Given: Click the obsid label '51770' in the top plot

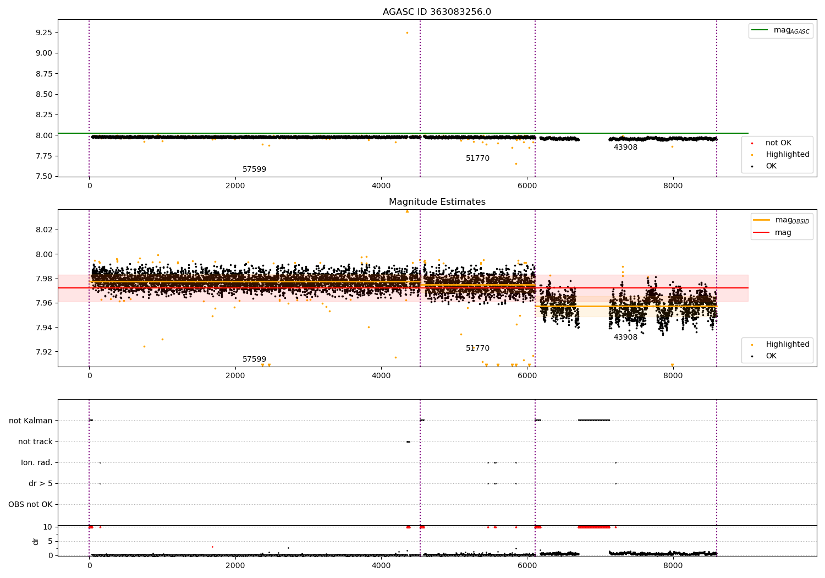Looking at the screenshot, I should 477,159.
